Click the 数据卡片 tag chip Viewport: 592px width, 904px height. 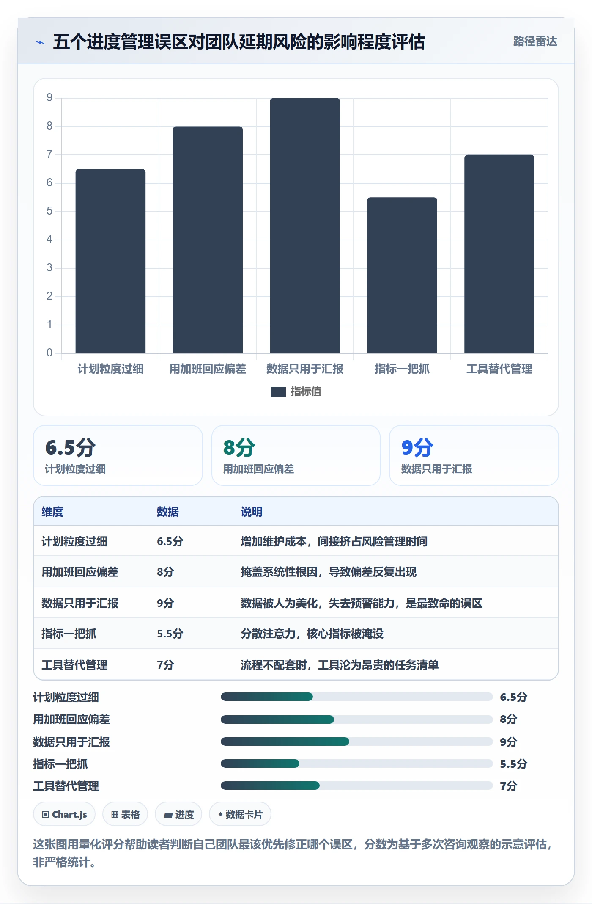[x=240, y=814]
